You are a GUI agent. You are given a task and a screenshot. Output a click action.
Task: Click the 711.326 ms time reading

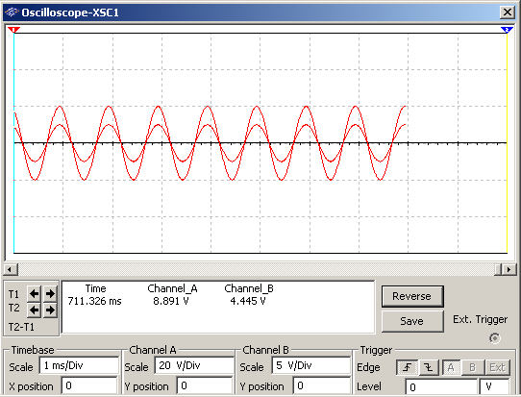[95, 301]
